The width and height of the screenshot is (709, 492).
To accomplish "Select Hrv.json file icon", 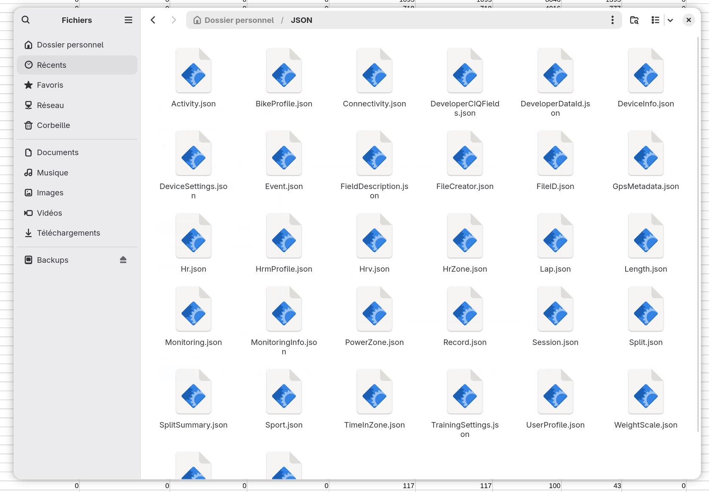I will click(x=375, y=236).
